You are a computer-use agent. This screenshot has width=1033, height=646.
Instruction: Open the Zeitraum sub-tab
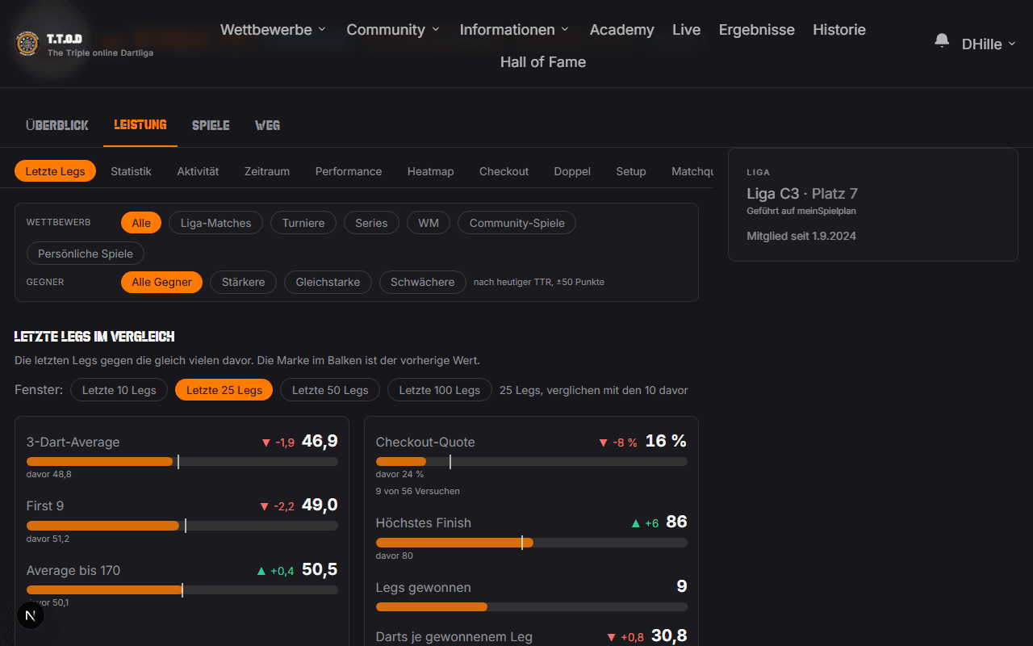pos(267,171)
